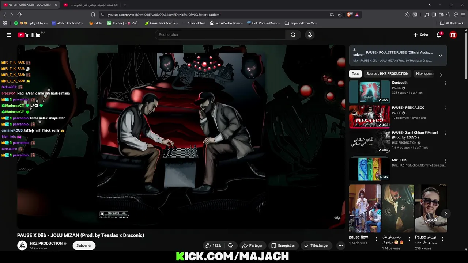Show more filter chips with right arrow
468x263 pixels.
click(441, 75)
